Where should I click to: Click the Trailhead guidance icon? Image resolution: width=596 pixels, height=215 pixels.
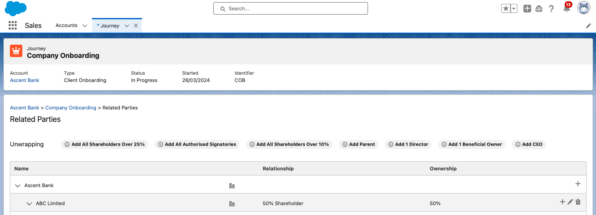(539, 9)
